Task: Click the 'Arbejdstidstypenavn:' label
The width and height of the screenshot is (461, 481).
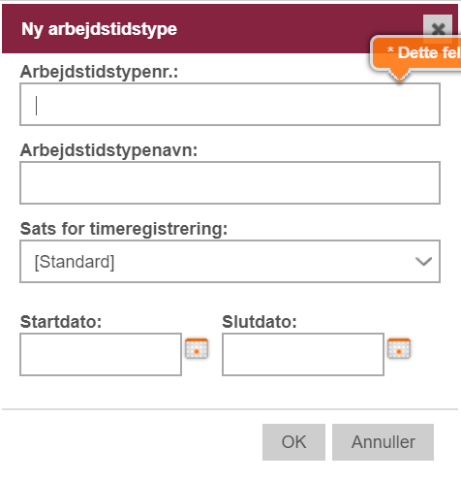Action: (108, 150)
